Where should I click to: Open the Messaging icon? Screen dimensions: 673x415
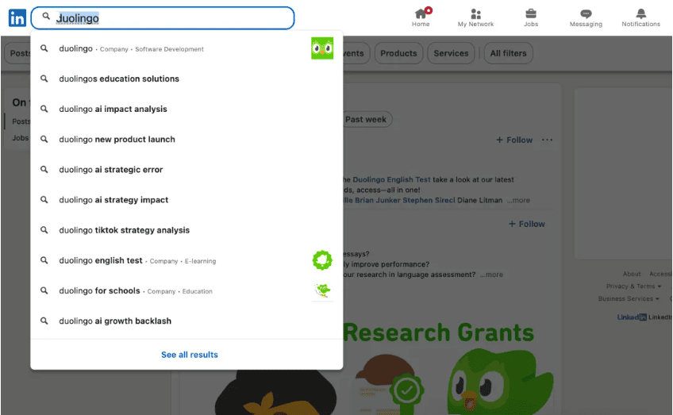point(586,14)
